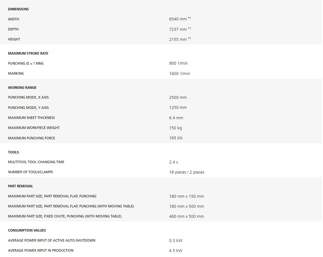This screenshot has height=257, width=323.
Task: Select the AVERAGE POWER INPUT IN PRODUCTION label
Action: [x=41, y=250]
